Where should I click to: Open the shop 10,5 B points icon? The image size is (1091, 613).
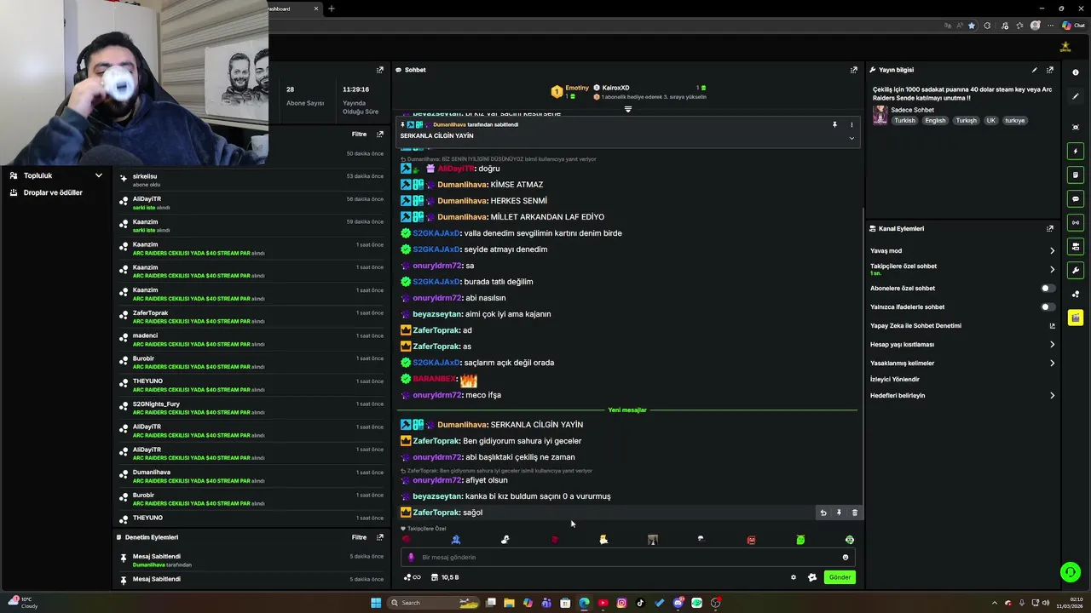click(446, 577)
